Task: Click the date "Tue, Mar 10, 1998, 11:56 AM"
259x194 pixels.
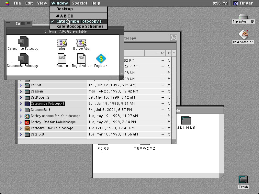Action: click(113, 134)
